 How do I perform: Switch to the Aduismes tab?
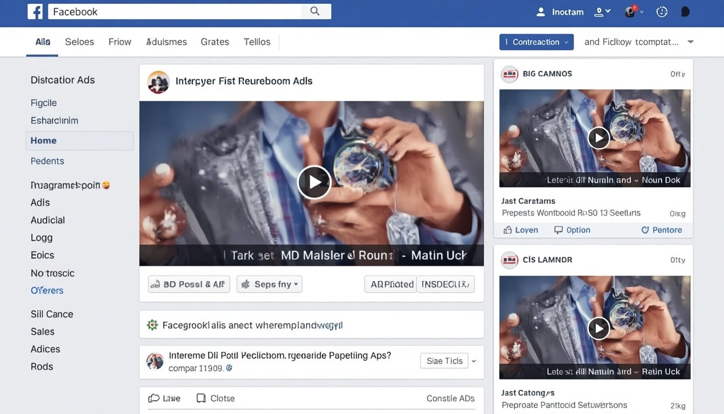(166, 42)
